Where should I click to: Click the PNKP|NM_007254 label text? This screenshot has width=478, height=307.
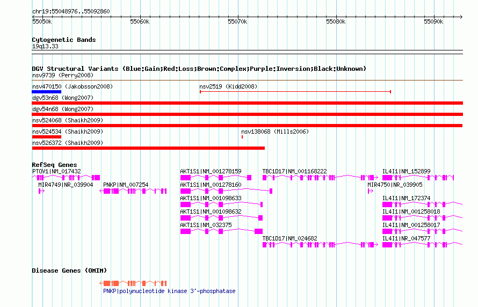point(126,185)
